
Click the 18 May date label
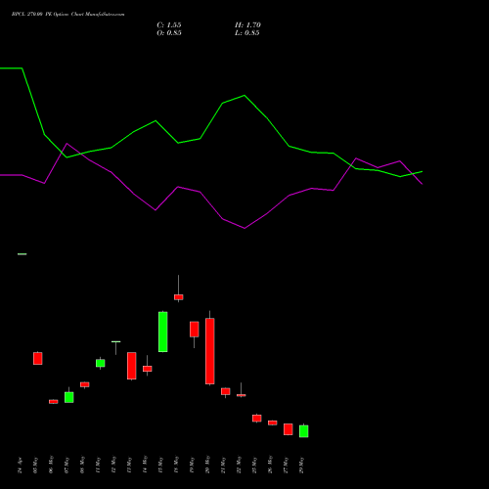(177, 466)
